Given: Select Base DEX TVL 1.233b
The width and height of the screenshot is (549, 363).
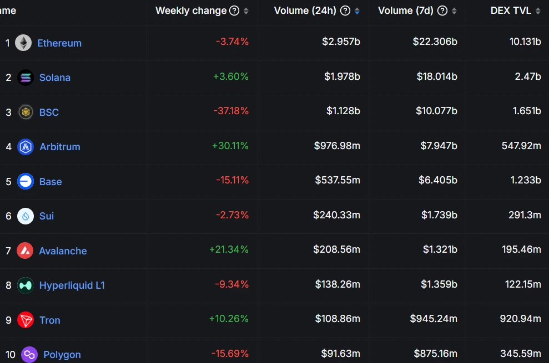Looking at the screenshot, I should coord(526,180).
